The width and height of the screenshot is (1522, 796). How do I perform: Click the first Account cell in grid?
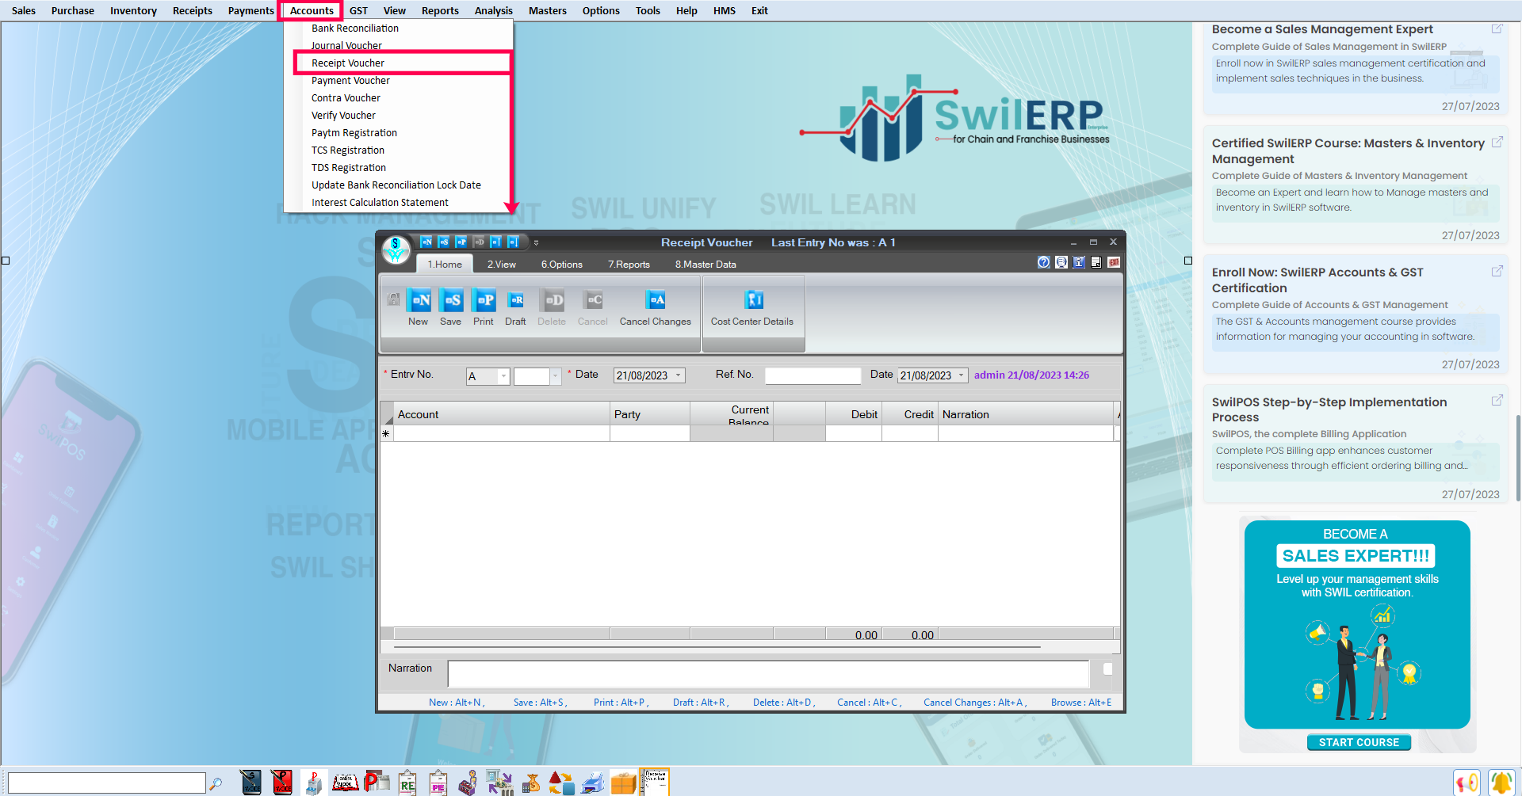coord(502,433)
